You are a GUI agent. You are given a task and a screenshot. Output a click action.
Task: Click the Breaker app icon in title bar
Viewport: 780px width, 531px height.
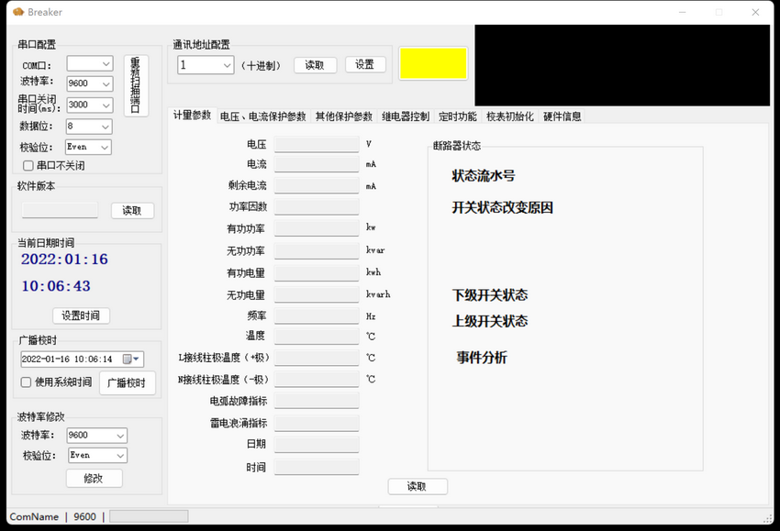17,12
